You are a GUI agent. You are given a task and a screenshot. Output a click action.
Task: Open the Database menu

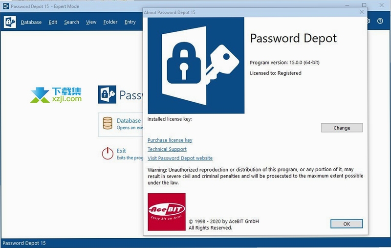click(31, 22)
